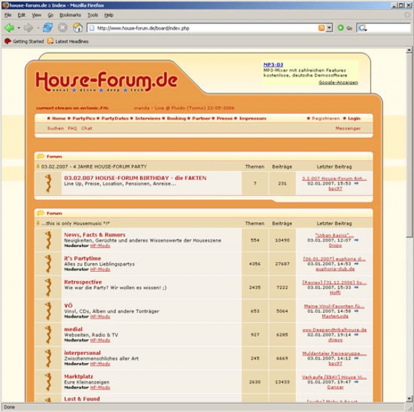Open the Tools menu
Viewport: 414px width, 412px height.
(x=92, y=15)
